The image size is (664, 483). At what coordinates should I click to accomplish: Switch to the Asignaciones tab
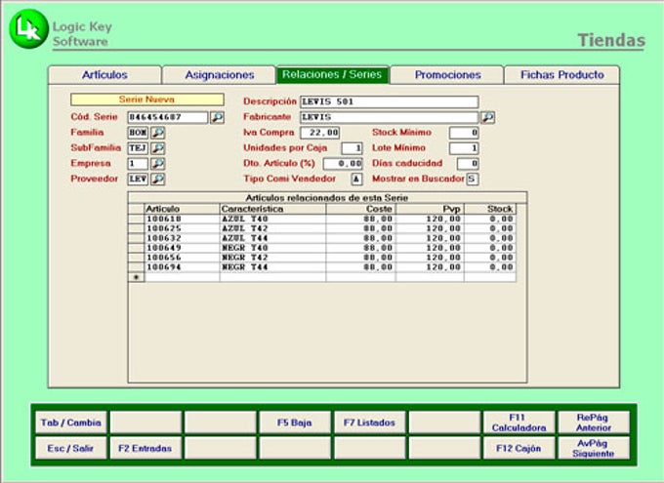coord(220,75)
